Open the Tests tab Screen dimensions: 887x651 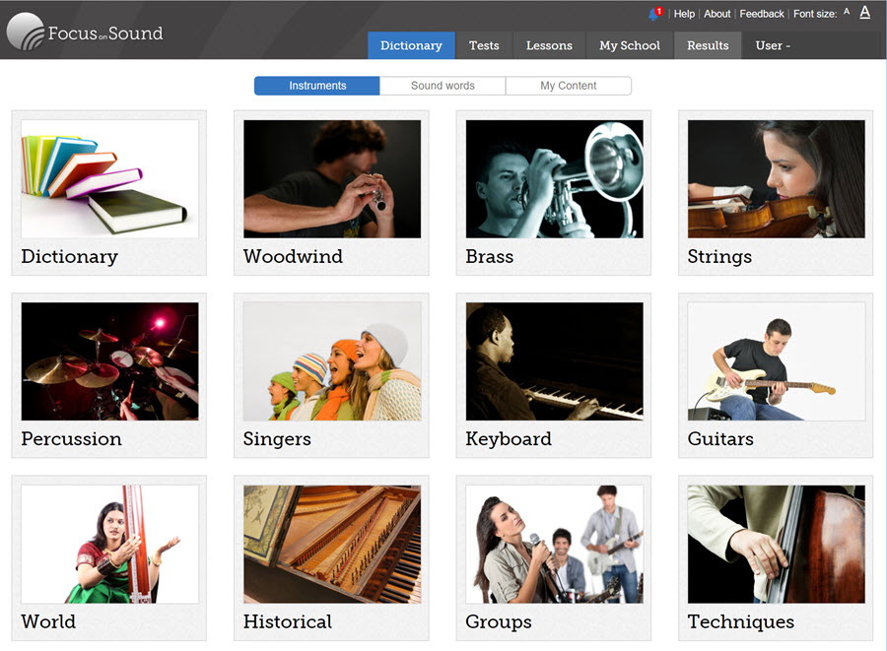(x=484, y=45)
